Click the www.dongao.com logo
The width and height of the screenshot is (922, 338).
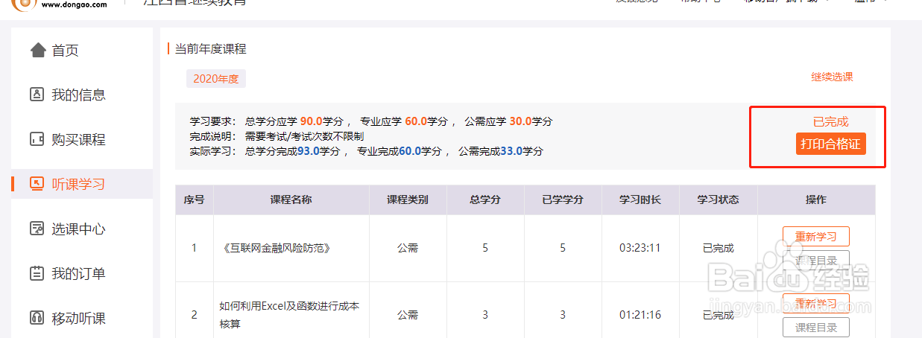tap(60, 4)
